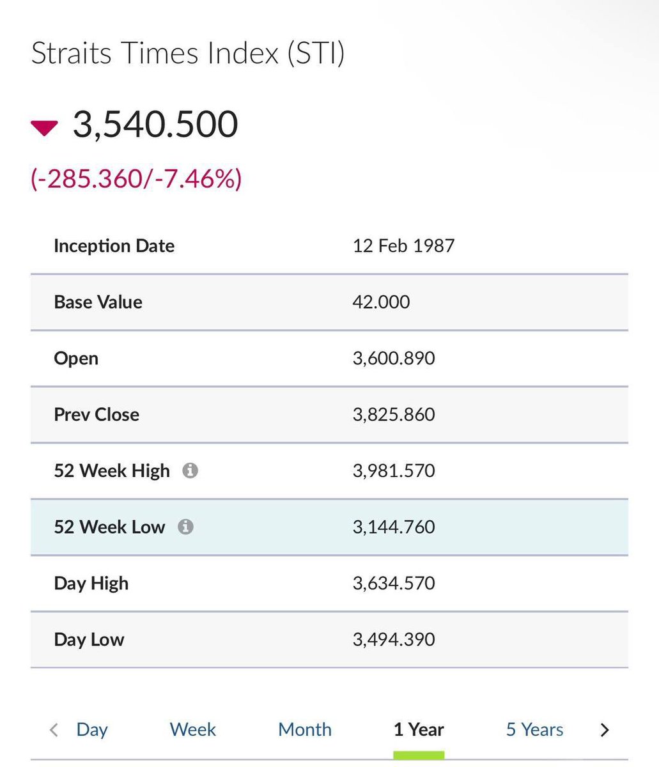Click the Straits Times Index (STI) heading
659x767 pixels.
point(188,53)
